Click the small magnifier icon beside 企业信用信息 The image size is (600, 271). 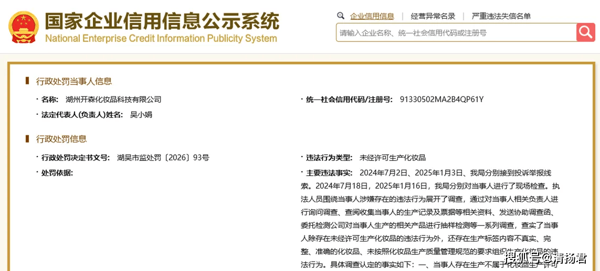pyautogui.click(x=341, y=16)
